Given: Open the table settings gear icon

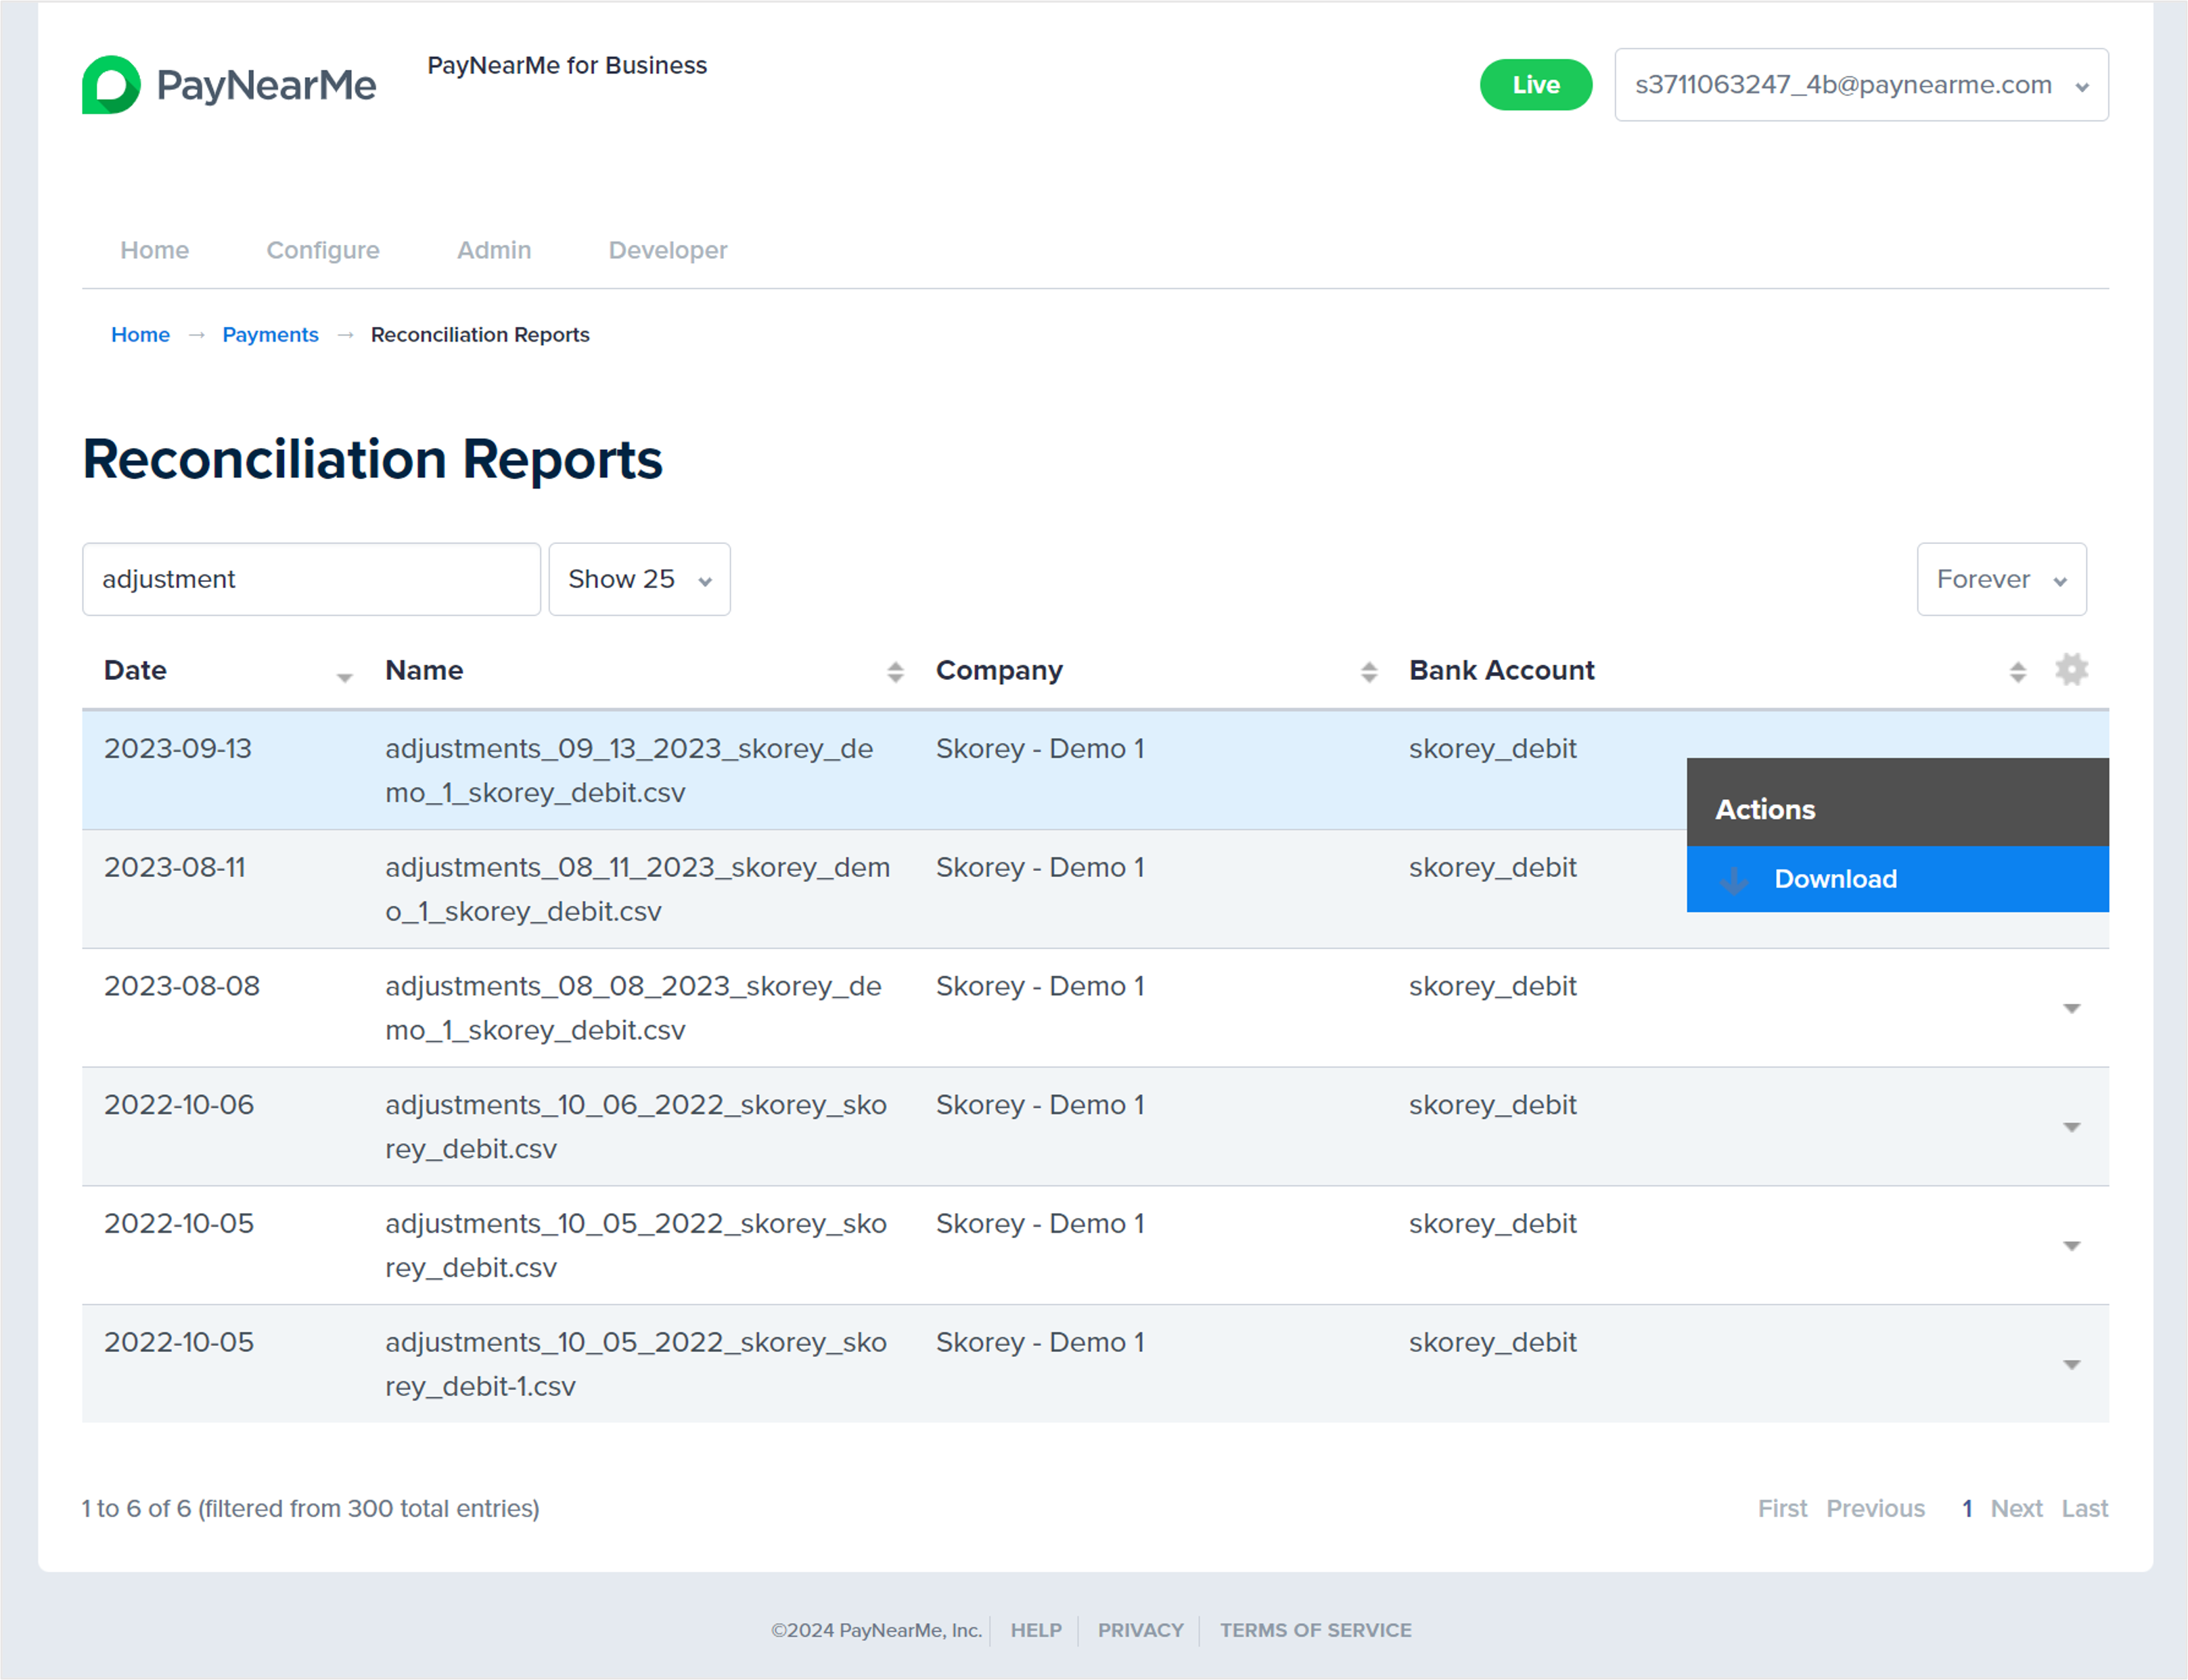Looking at the screenshot, I should (2071, 670).
